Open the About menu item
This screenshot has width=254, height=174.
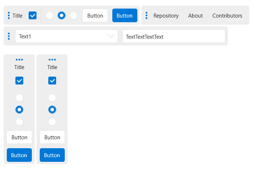coord(195,15)
